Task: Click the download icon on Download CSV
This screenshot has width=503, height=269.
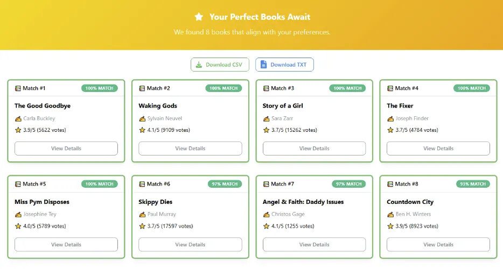Action: point(199,65)
